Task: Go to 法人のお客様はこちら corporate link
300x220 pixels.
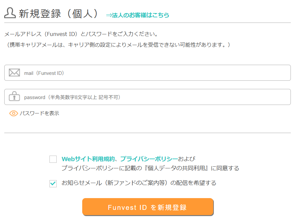Action: [138, 15]
